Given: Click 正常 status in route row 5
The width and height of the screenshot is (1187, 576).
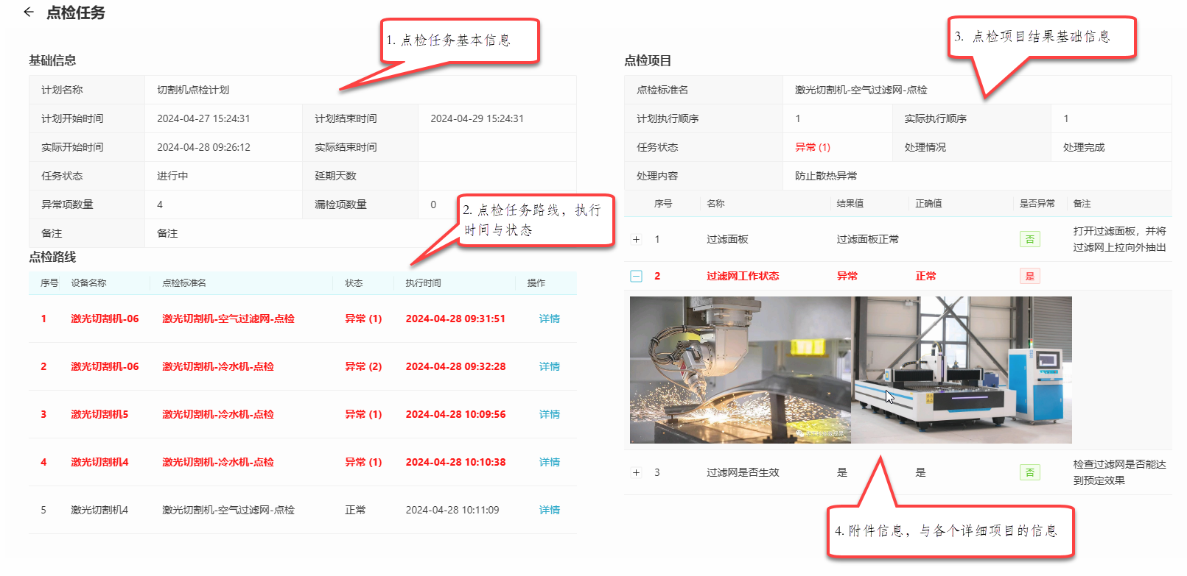Looking at the screenshot, I should (355, 510).
